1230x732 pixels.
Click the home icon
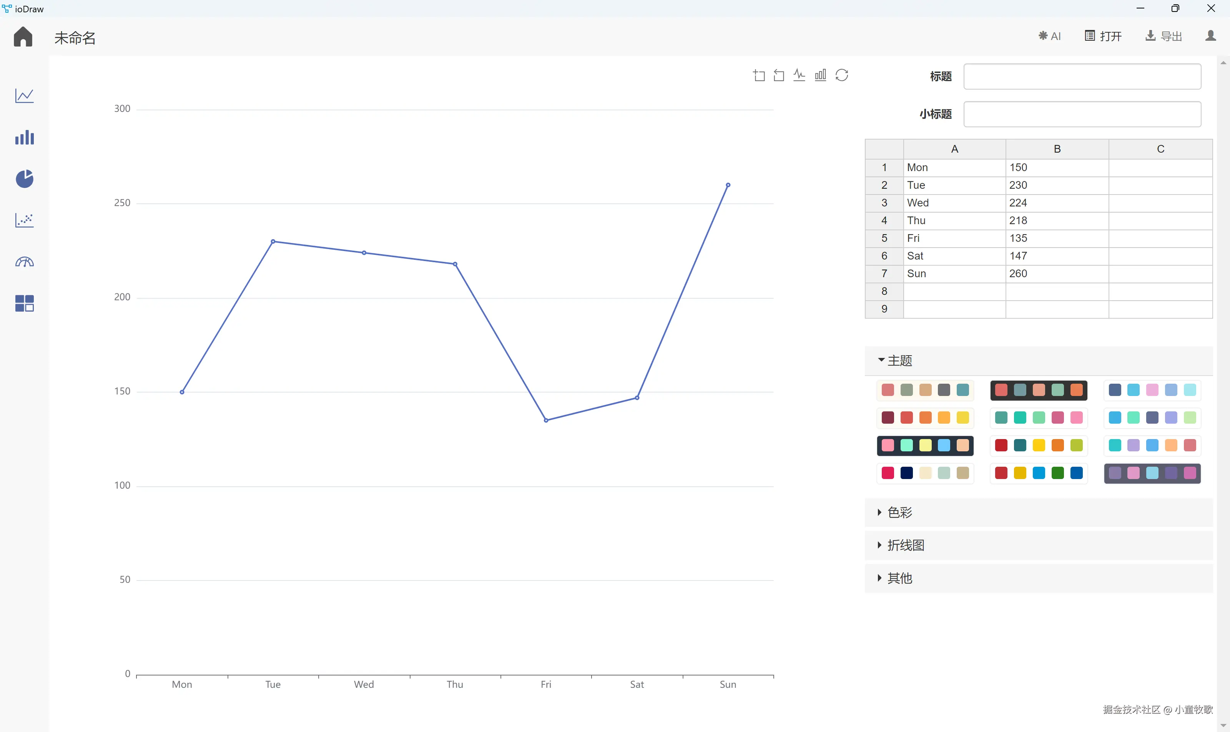pos(23,37)
